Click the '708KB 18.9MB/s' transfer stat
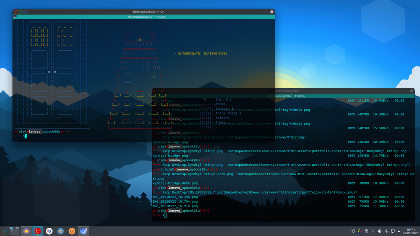 click(x=374, y=183)
